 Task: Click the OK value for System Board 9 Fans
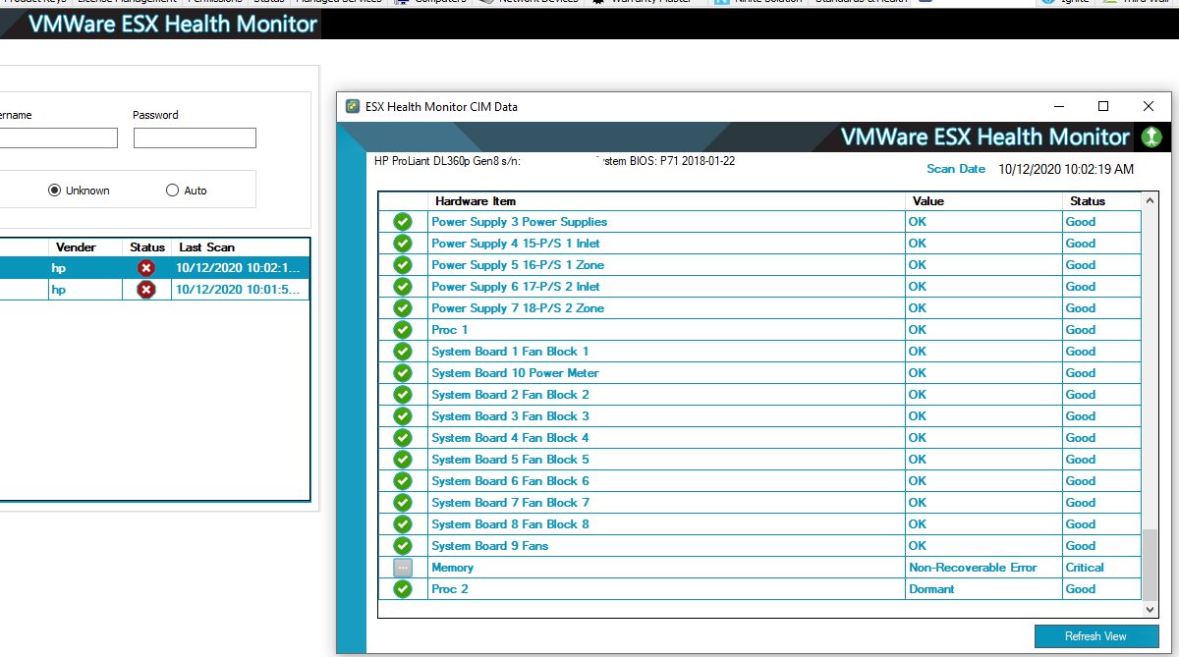pos(917,546)
